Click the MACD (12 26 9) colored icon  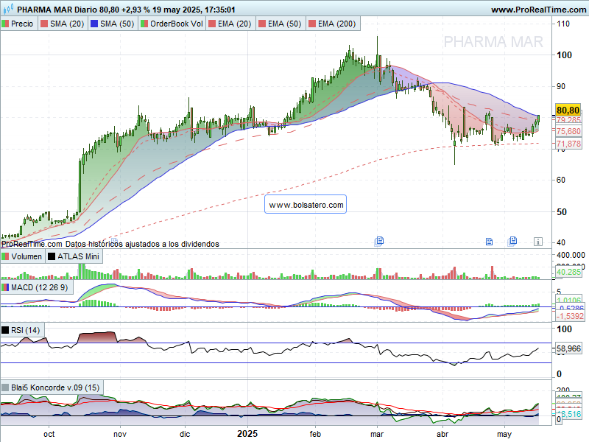(x=5, y=287)
